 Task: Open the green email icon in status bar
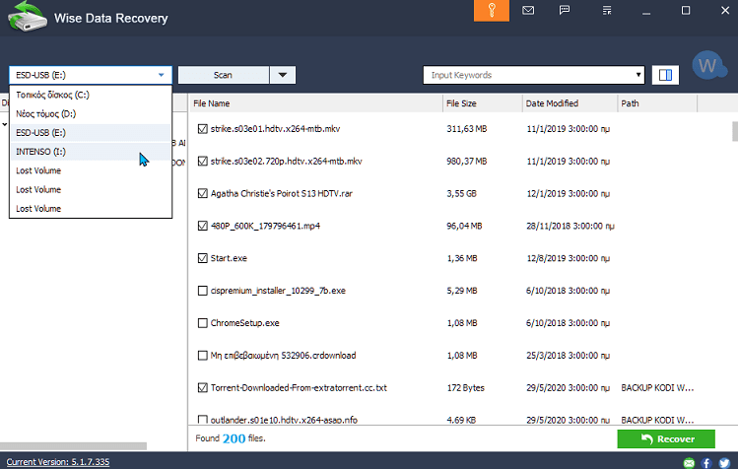point(689,463)
